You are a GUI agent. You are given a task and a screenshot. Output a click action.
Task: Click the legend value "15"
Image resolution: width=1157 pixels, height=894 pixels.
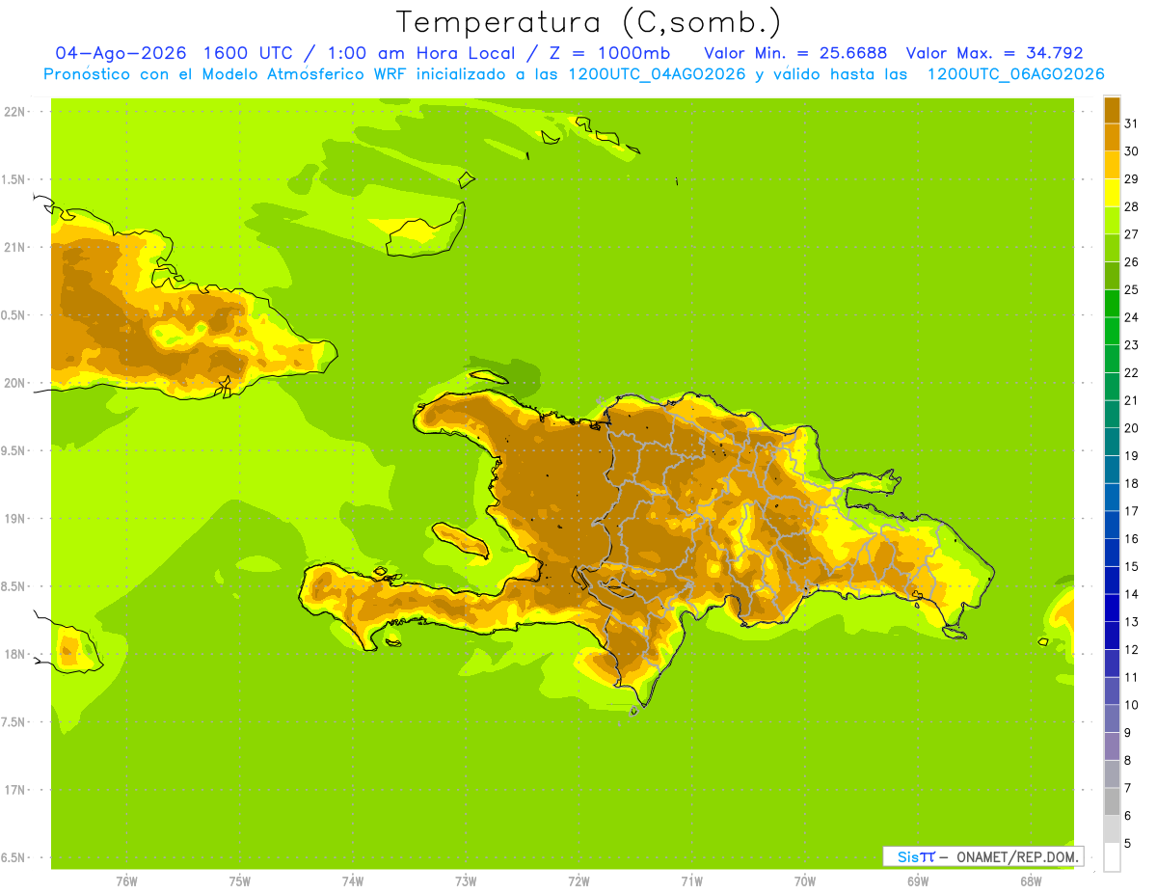pos(1132,566)
